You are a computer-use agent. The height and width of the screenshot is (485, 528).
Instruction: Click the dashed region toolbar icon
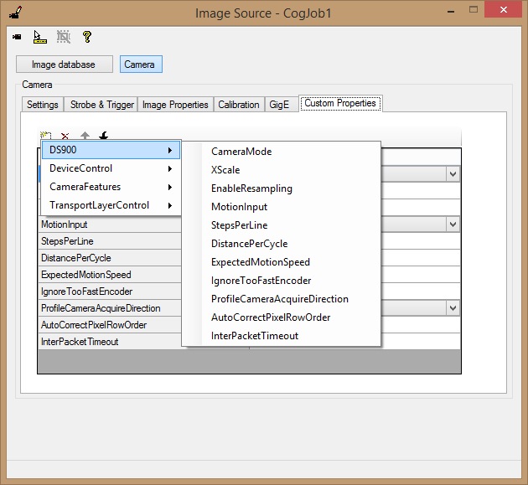pos(63,37)
